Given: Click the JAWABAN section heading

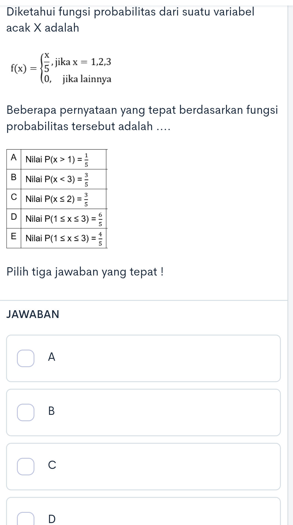Looking at the screenshot, I should click(32, 315).
